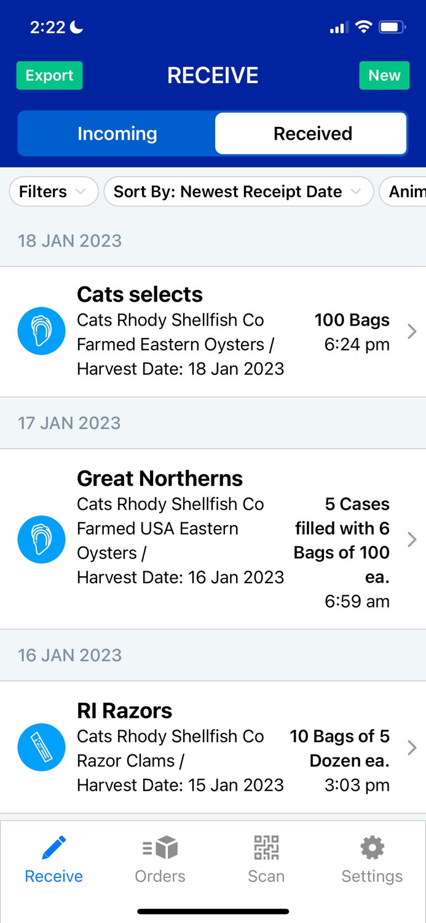
Task: Open Great Northerns details via chevron
Action: pos(412,540)
